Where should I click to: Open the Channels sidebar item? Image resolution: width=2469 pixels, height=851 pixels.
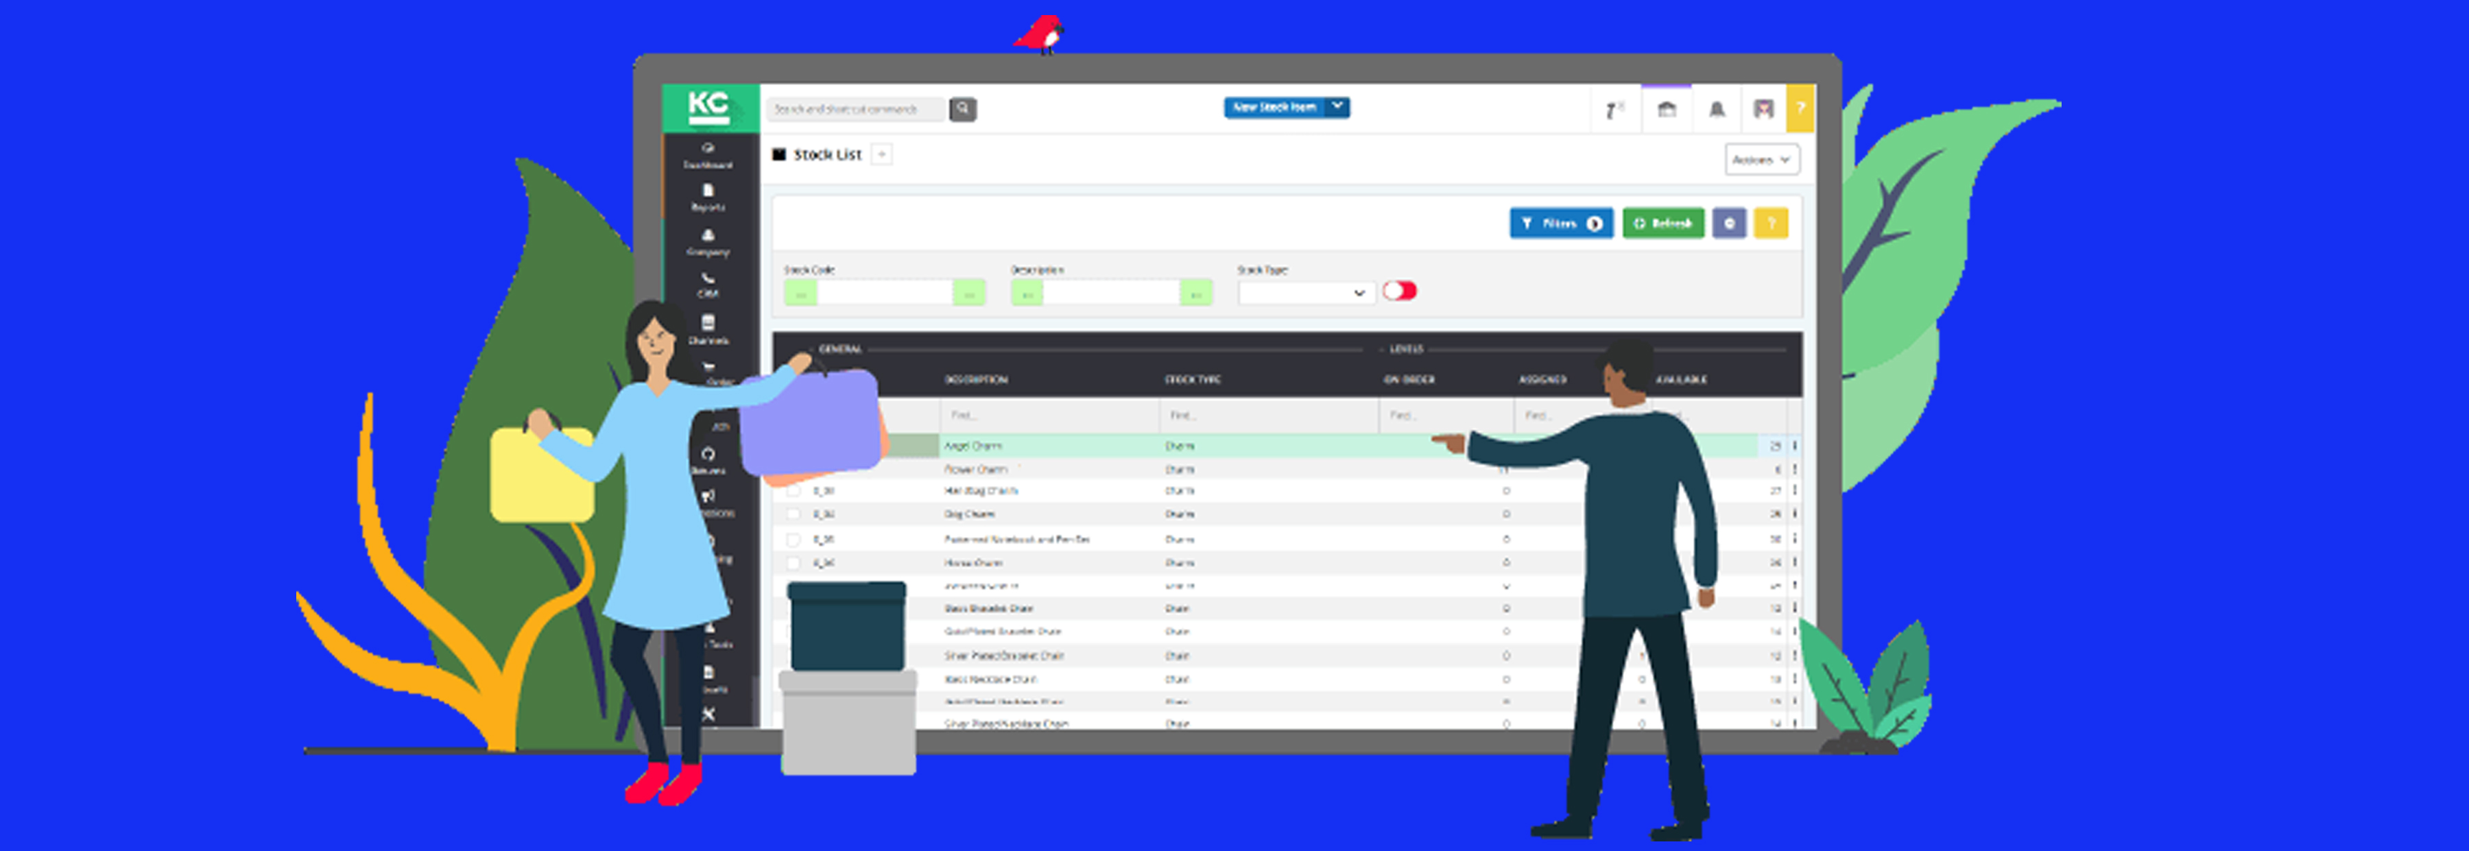tap(708, 330)
